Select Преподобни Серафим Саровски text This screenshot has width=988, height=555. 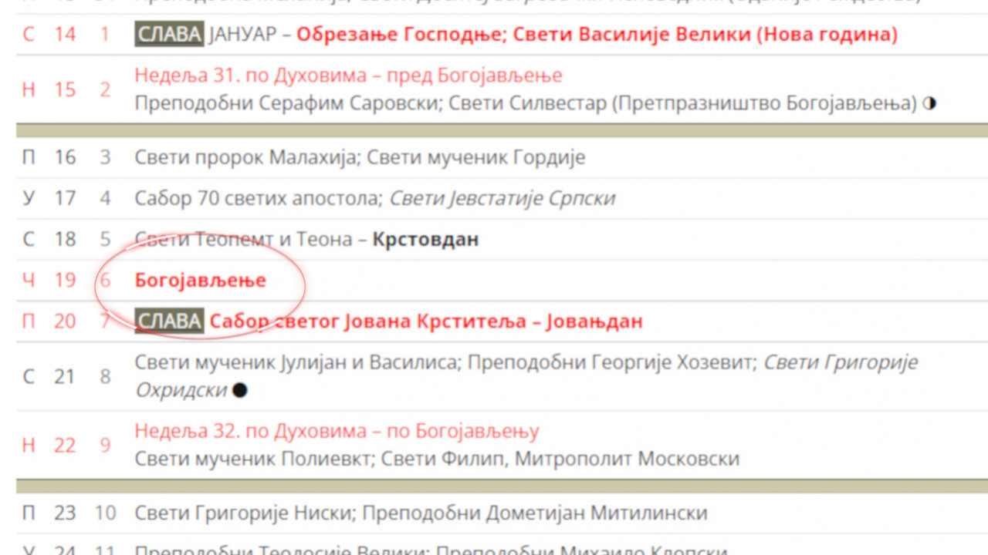pos(286,103)
